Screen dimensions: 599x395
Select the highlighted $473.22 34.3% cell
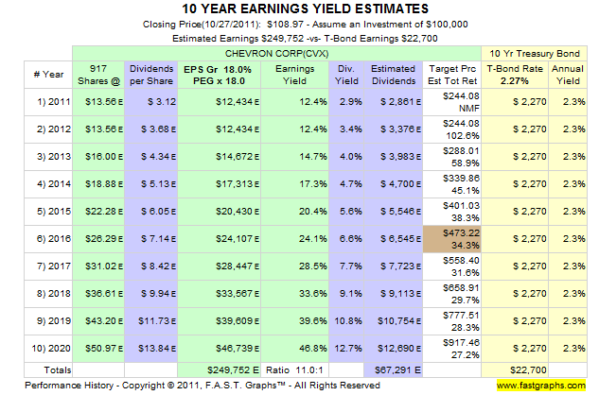pos(452,239)
